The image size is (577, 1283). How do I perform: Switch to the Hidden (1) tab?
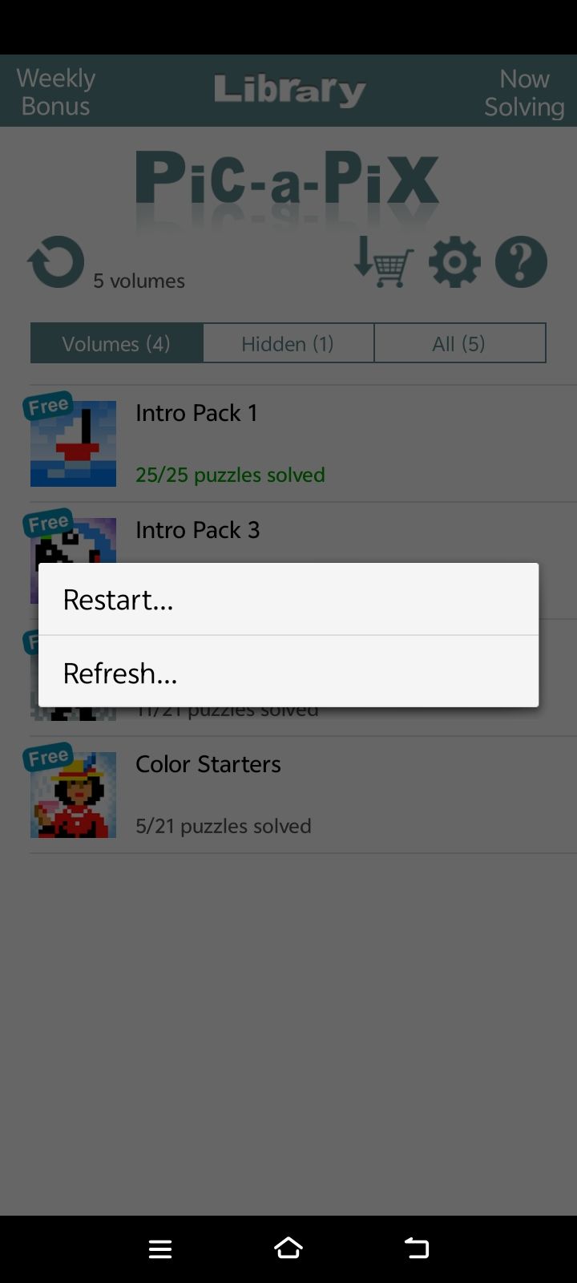coord(288,343)
